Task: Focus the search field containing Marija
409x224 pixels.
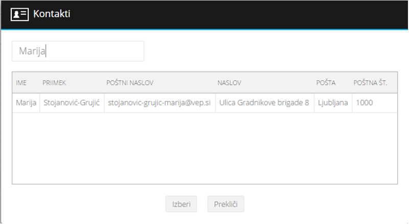Action: coord(78,51)
